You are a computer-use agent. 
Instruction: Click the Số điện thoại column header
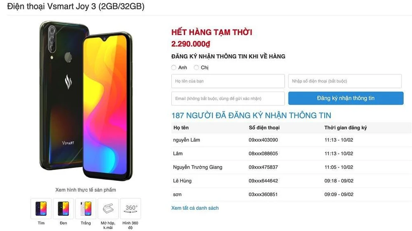click(x=264, y=128)
